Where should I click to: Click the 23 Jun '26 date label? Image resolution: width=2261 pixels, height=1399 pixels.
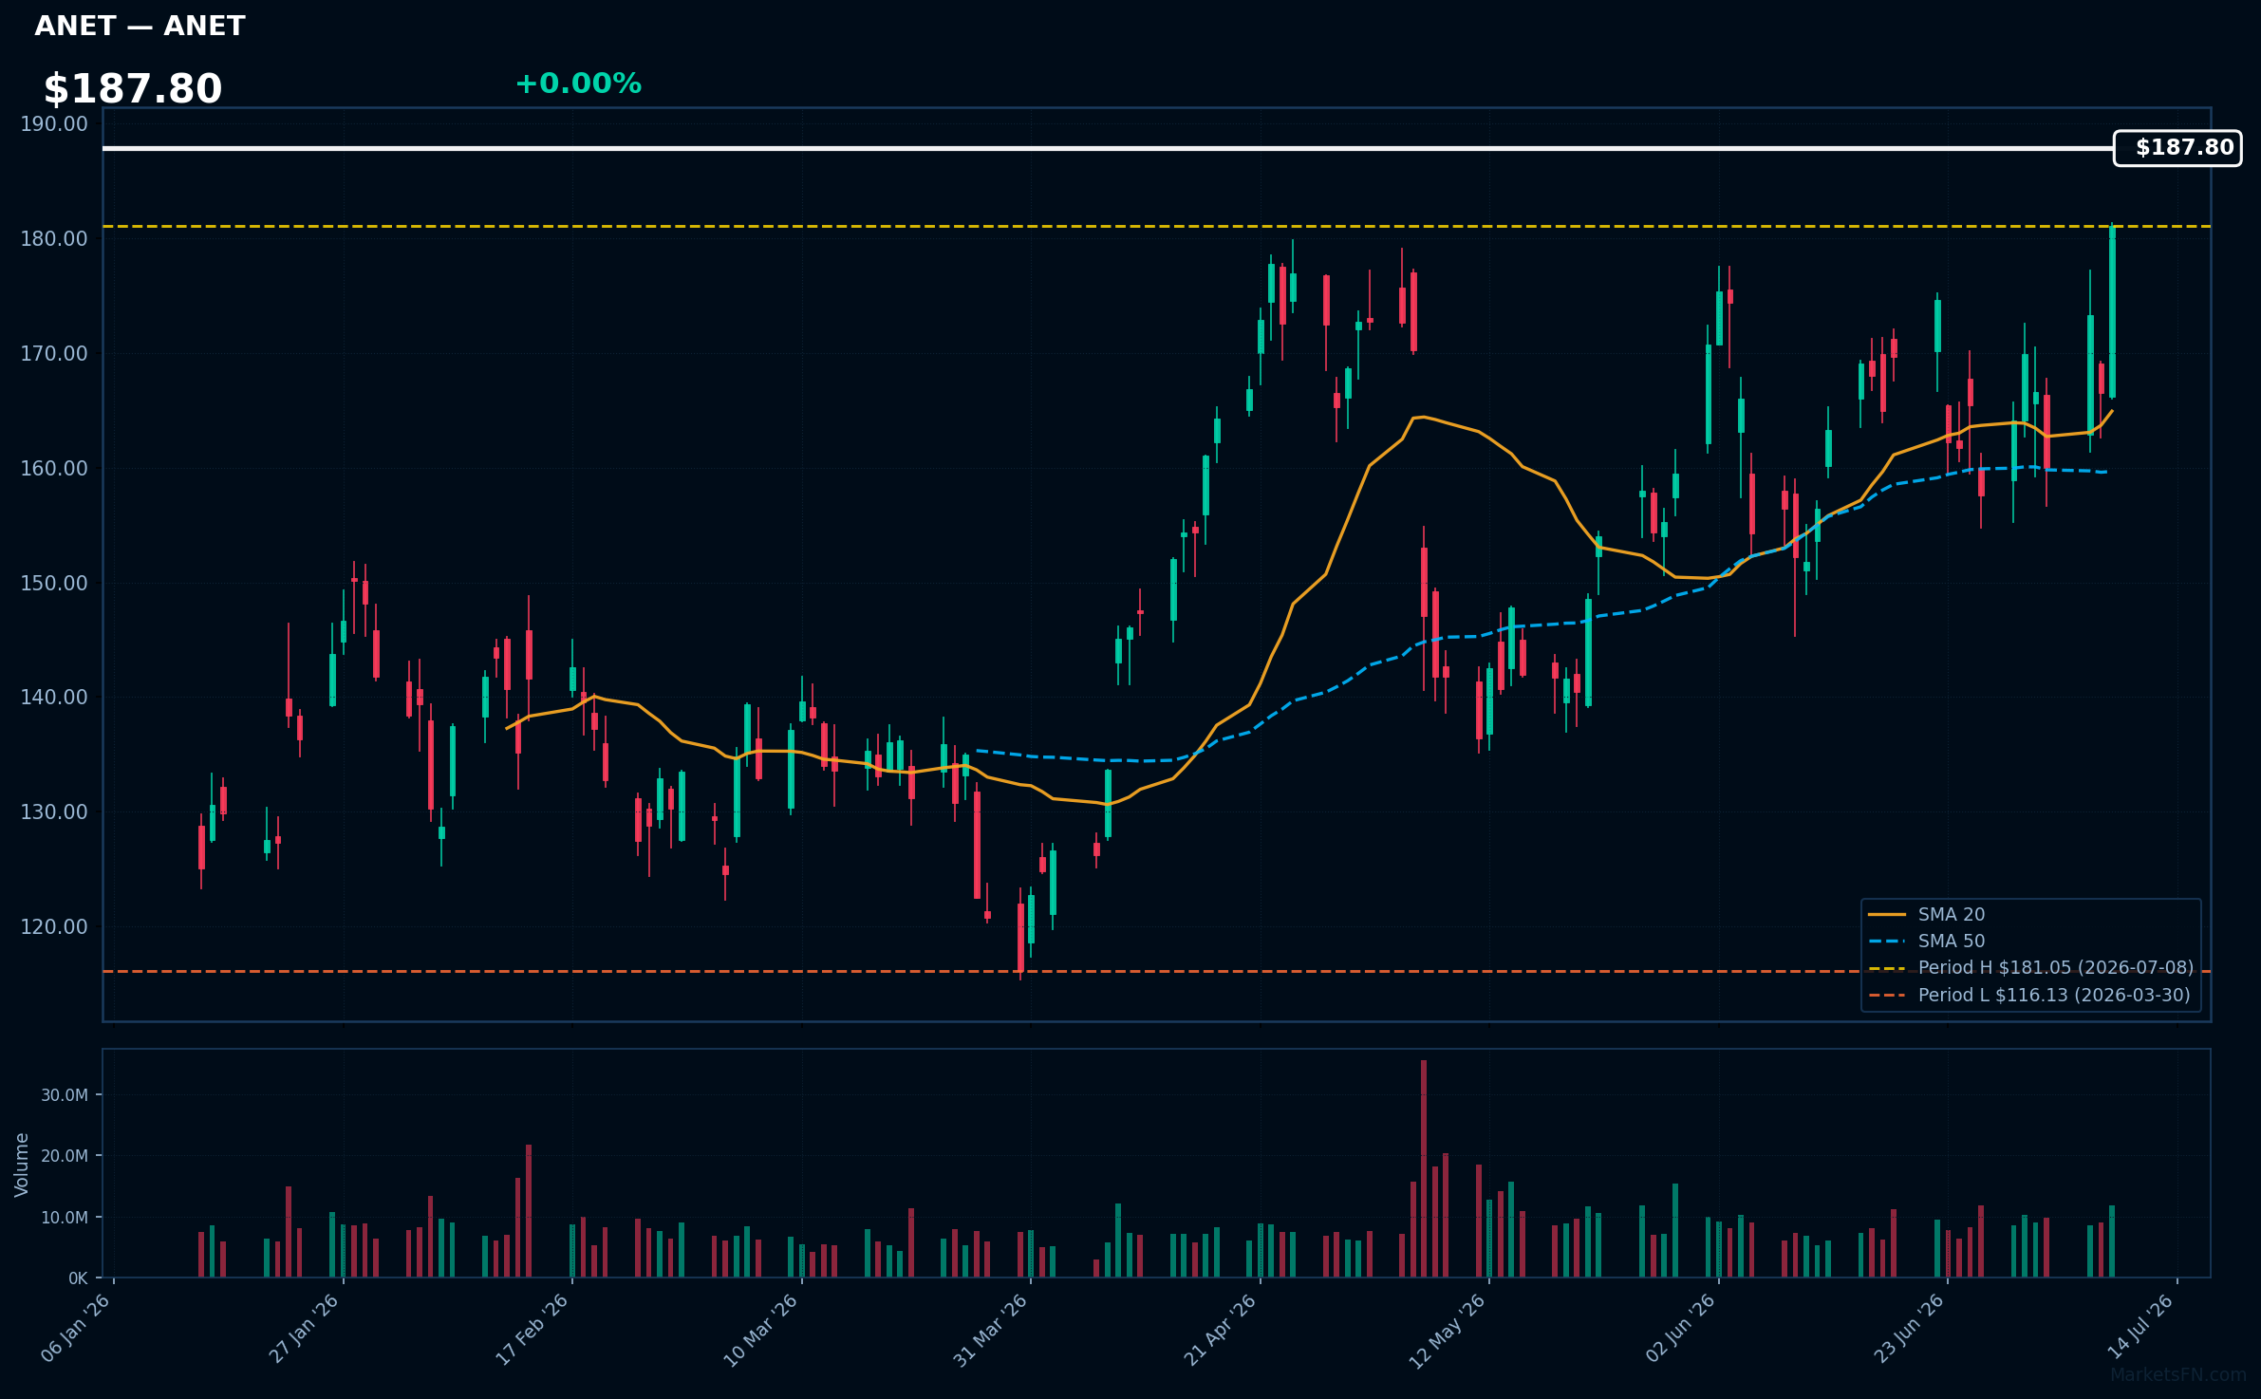1910,1329
